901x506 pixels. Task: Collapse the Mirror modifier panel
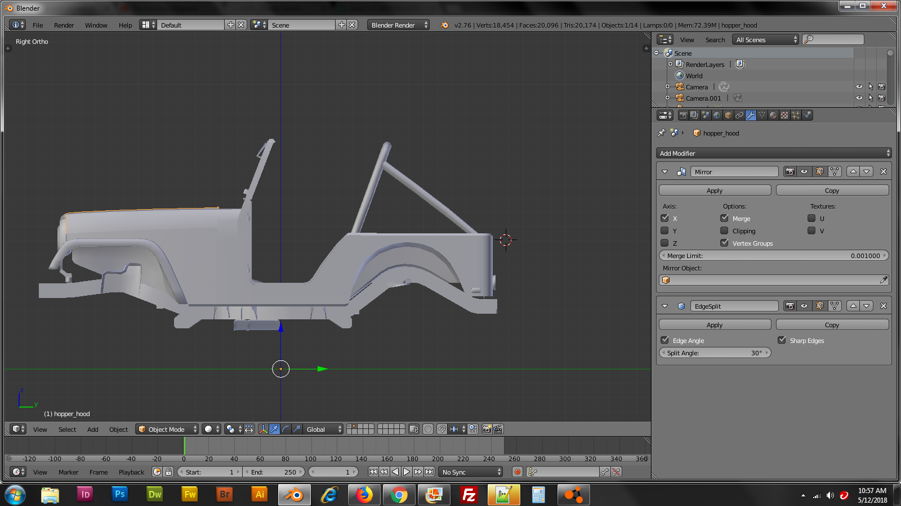[x=665, y=171]
